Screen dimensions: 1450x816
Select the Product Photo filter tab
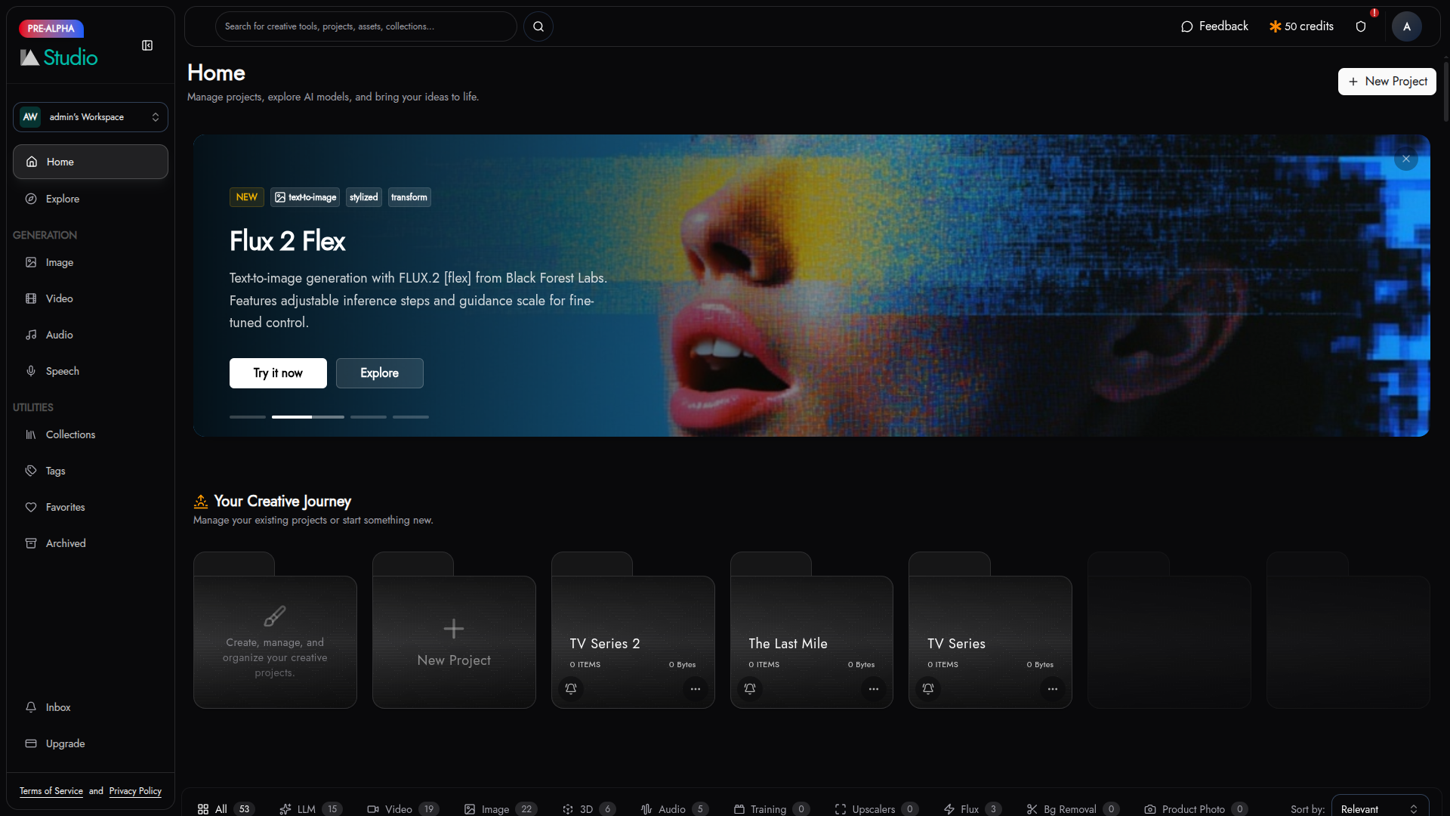[x=1196, y=808]
